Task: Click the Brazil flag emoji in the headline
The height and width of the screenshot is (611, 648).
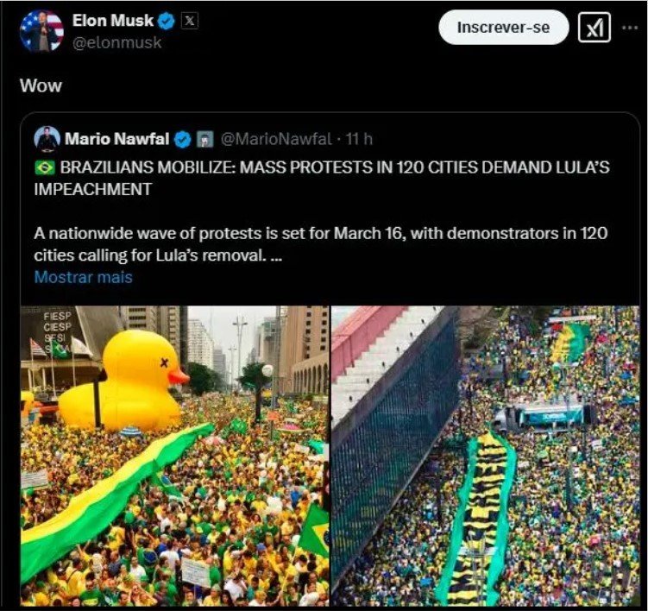Action: (44, 167)
